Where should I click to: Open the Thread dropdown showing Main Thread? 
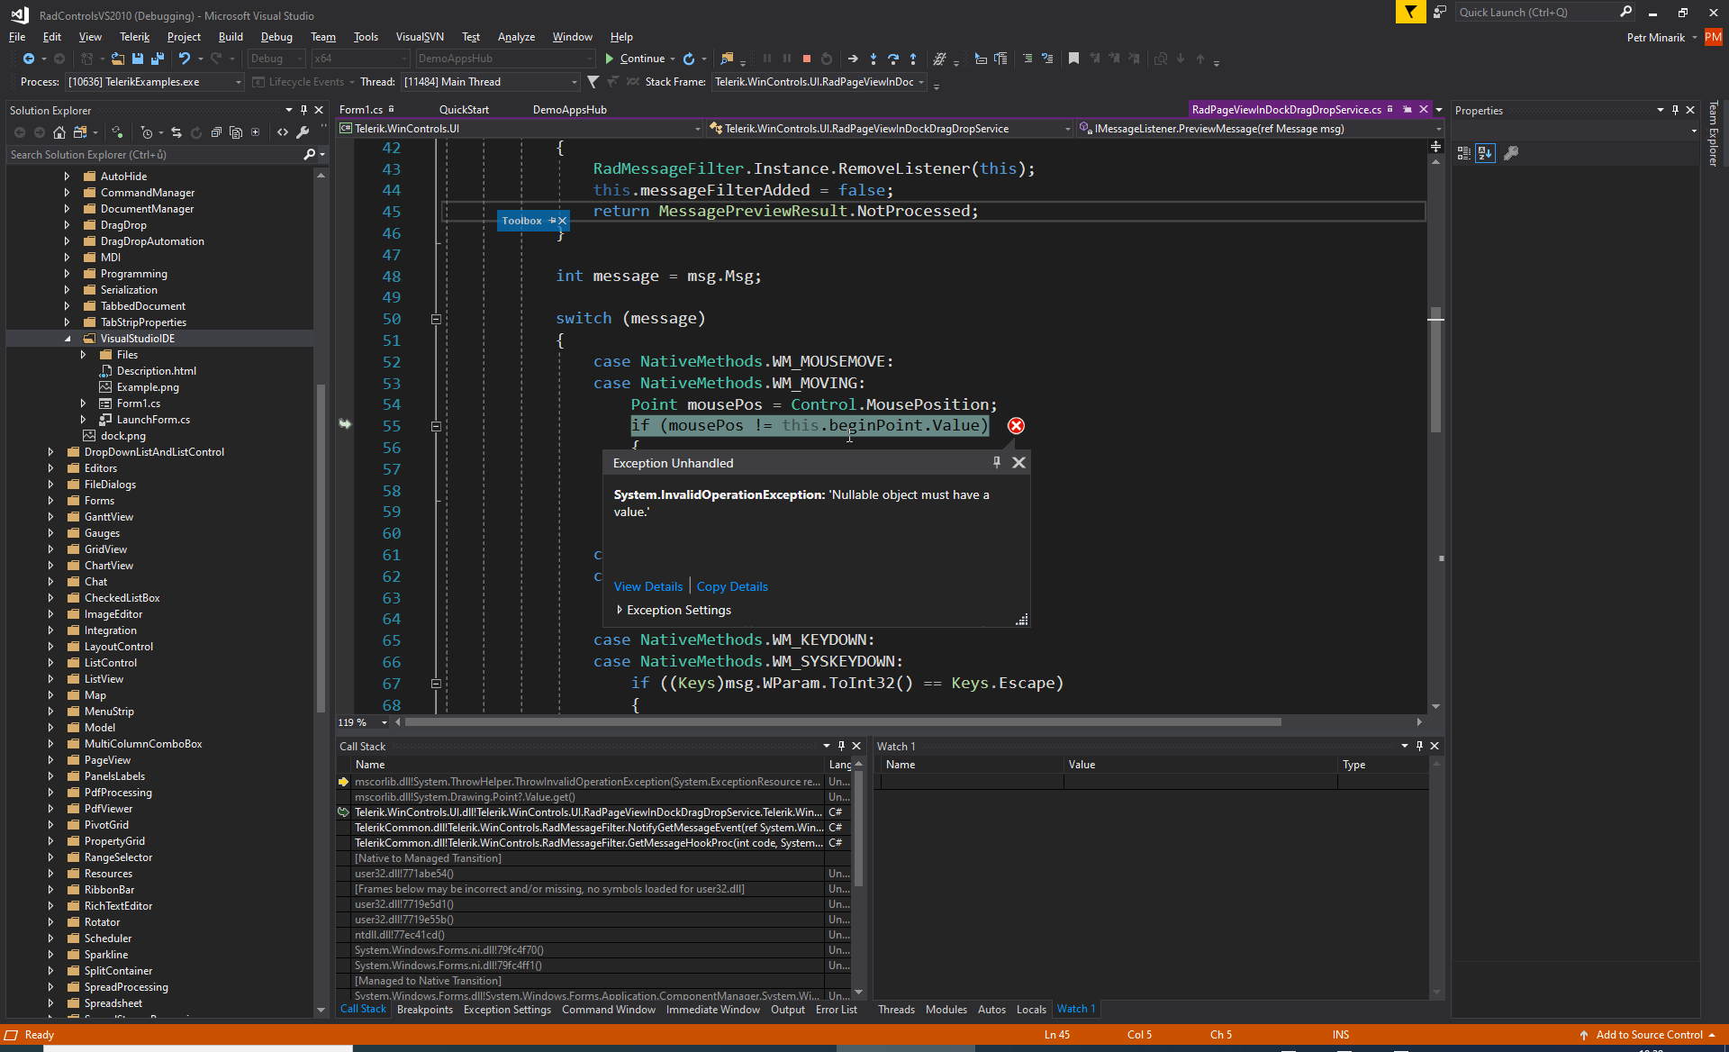[491, 82]
